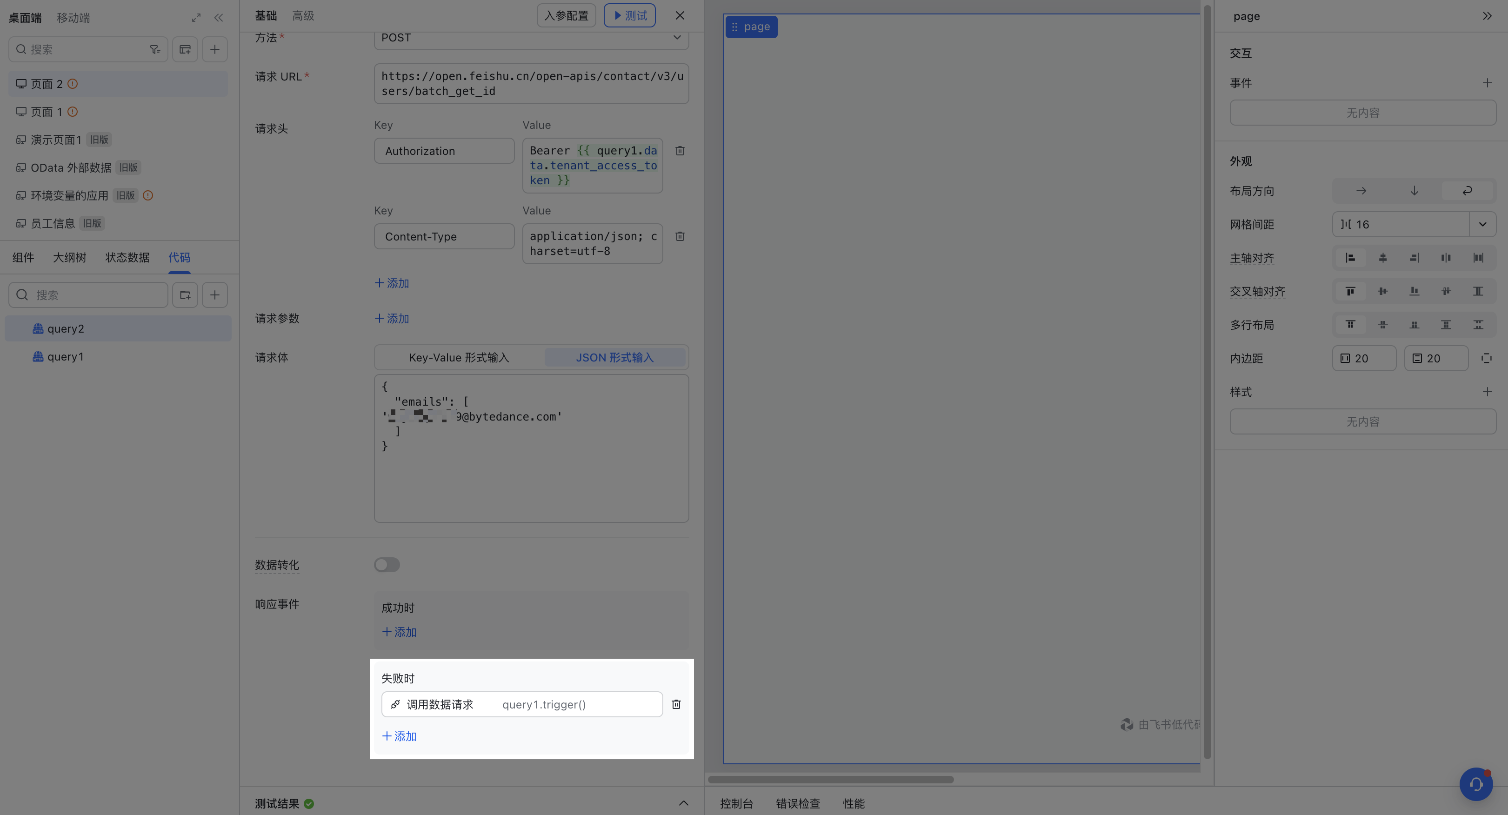Set layout direction to vertical arrow
This screenshot has height=815, width=1508.
[1414, 191]
